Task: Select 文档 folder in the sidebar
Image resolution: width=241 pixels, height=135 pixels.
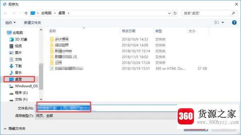Action: tap(16, 59)
